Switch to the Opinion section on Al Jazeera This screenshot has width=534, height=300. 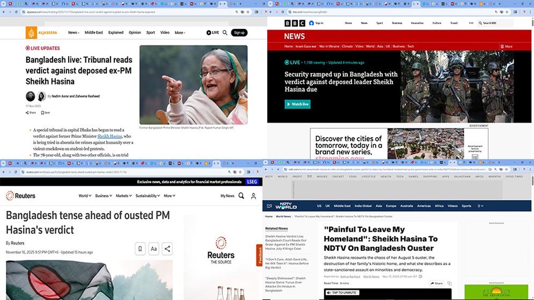click(135, 32)
